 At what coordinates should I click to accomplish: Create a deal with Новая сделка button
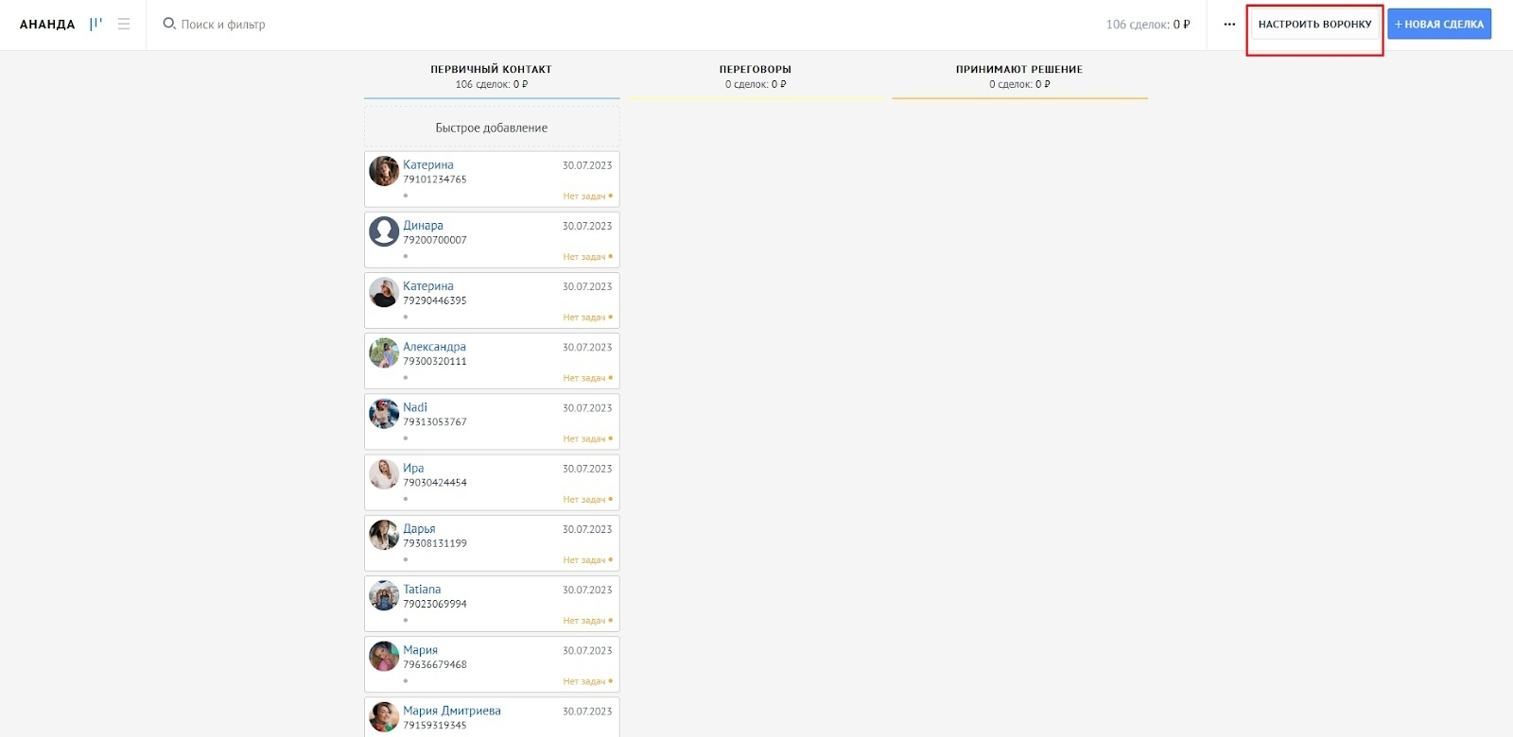click(x=1439, y=25)
